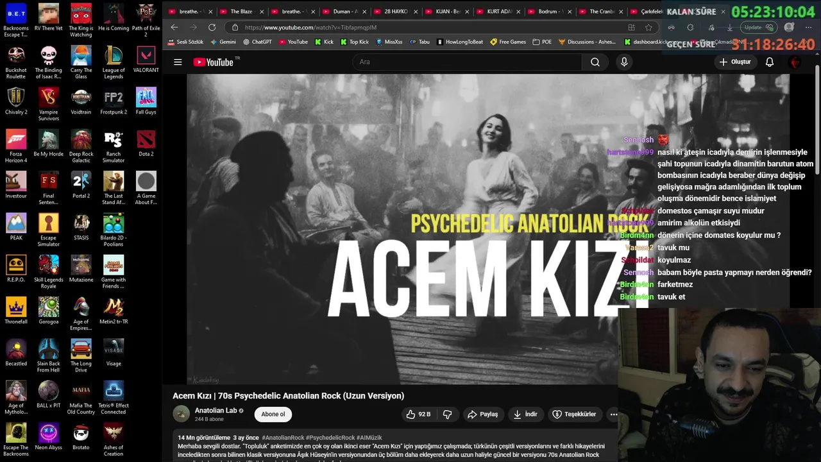Click the YouTube search magnifier button
This screenshot has height=462, width=821.
click(595, 62)
